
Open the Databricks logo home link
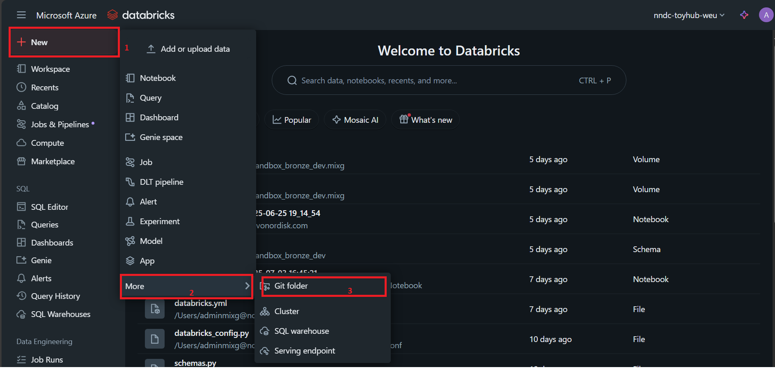pos(141,15)
